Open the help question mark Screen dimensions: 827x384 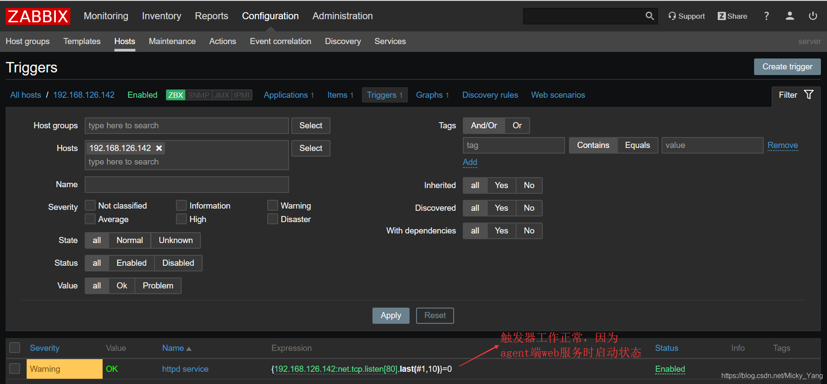(x=766, y=16)
